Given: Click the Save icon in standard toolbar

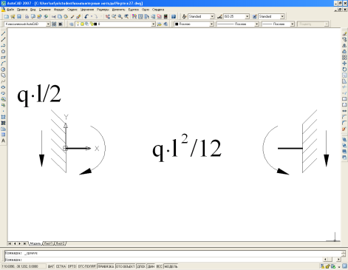Looking at the screenshot, I should click(x=19, y=16).
